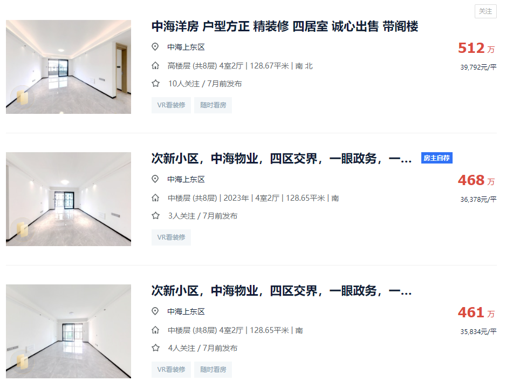
Task: Open the second listing title with 房主自荐 badge
Action: (281, 158)
